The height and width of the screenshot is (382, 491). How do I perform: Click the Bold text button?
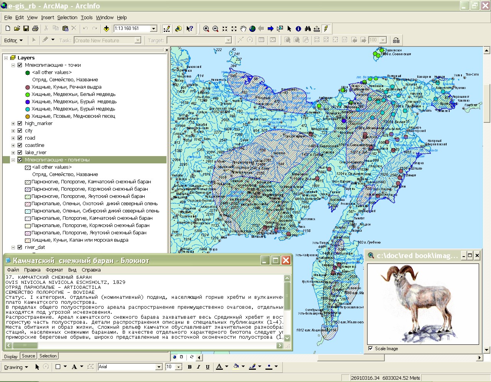coord(189,367)
